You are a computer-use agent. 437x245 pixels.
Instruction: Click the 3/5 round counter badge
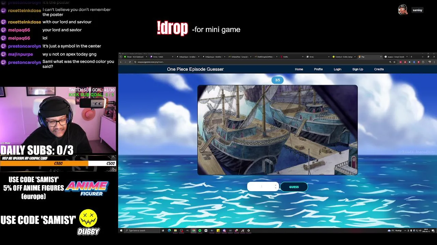[278, 80]
